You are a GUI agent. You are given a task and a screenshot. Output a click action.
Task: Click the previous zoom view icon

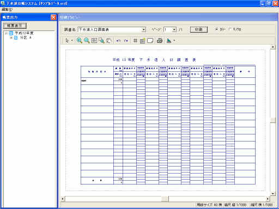[x=109, y=41]
